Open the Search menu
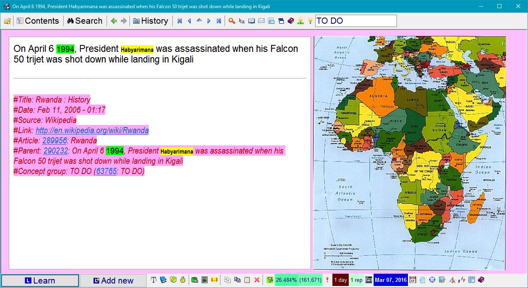Screen dimensions: 528x288 tap(85, 21)
